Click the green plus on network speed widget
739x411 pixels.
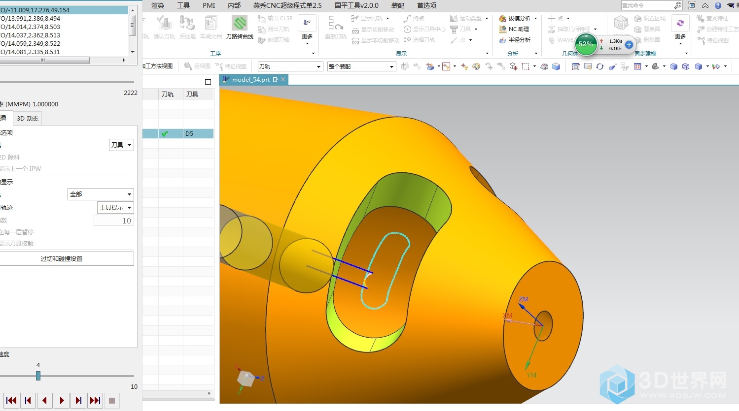(629, 45)
